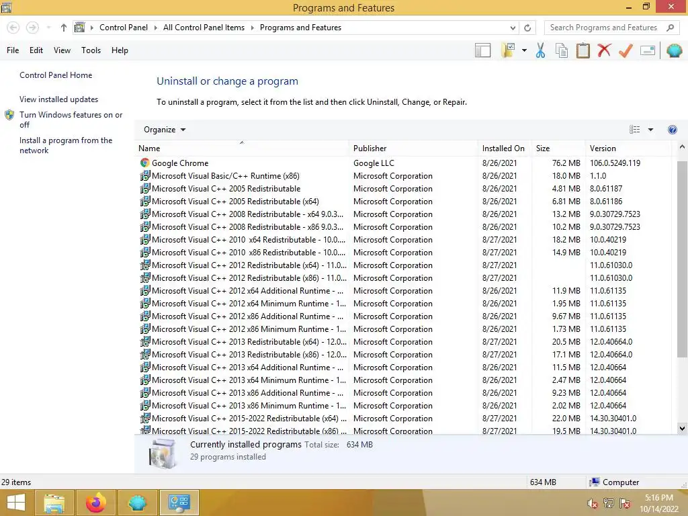This screenshot has width=688, height=516.
Task: Open Folder Options from the toolbar
Action: [509, 50]
